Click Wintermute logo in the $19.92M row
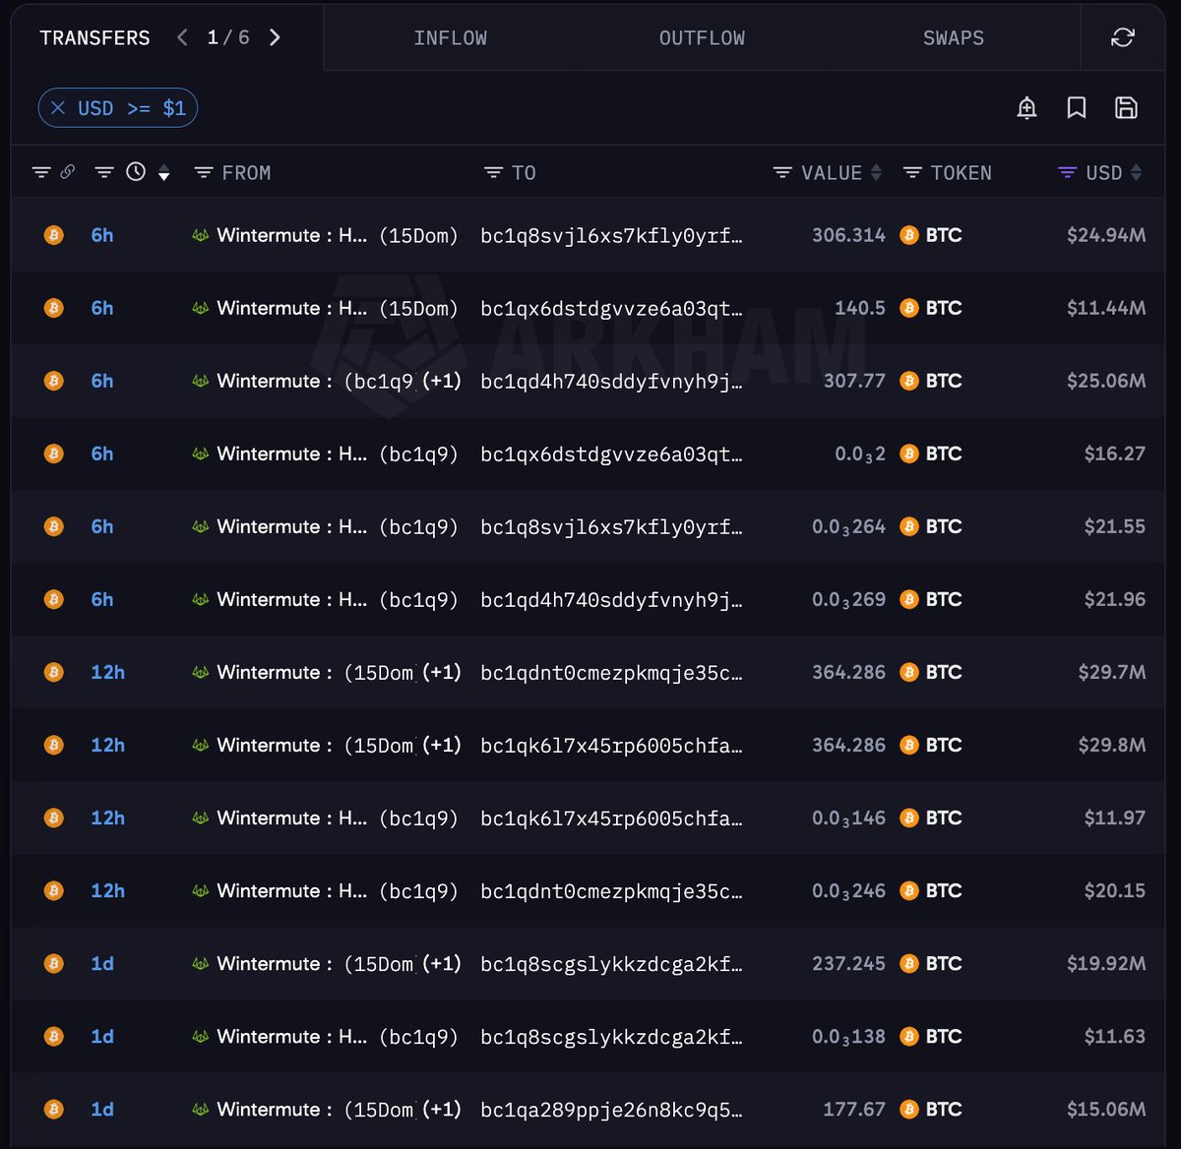The height and width of the screenshot is (1149, 1181). [201, 963]
